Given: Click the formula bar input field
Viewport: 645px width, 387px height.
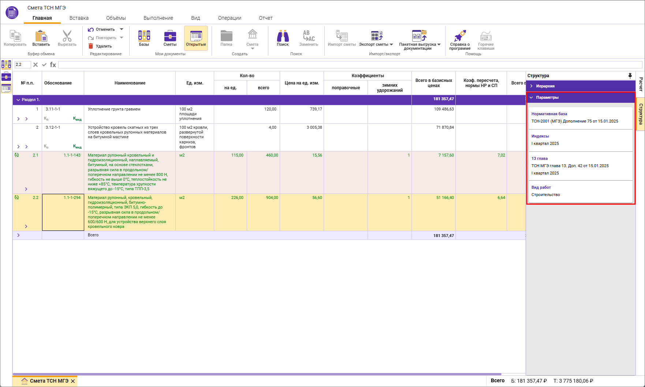Looking at the screenshot, I should [350, 65].
